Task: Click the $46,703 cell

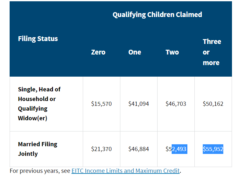Action: point(176,104)
